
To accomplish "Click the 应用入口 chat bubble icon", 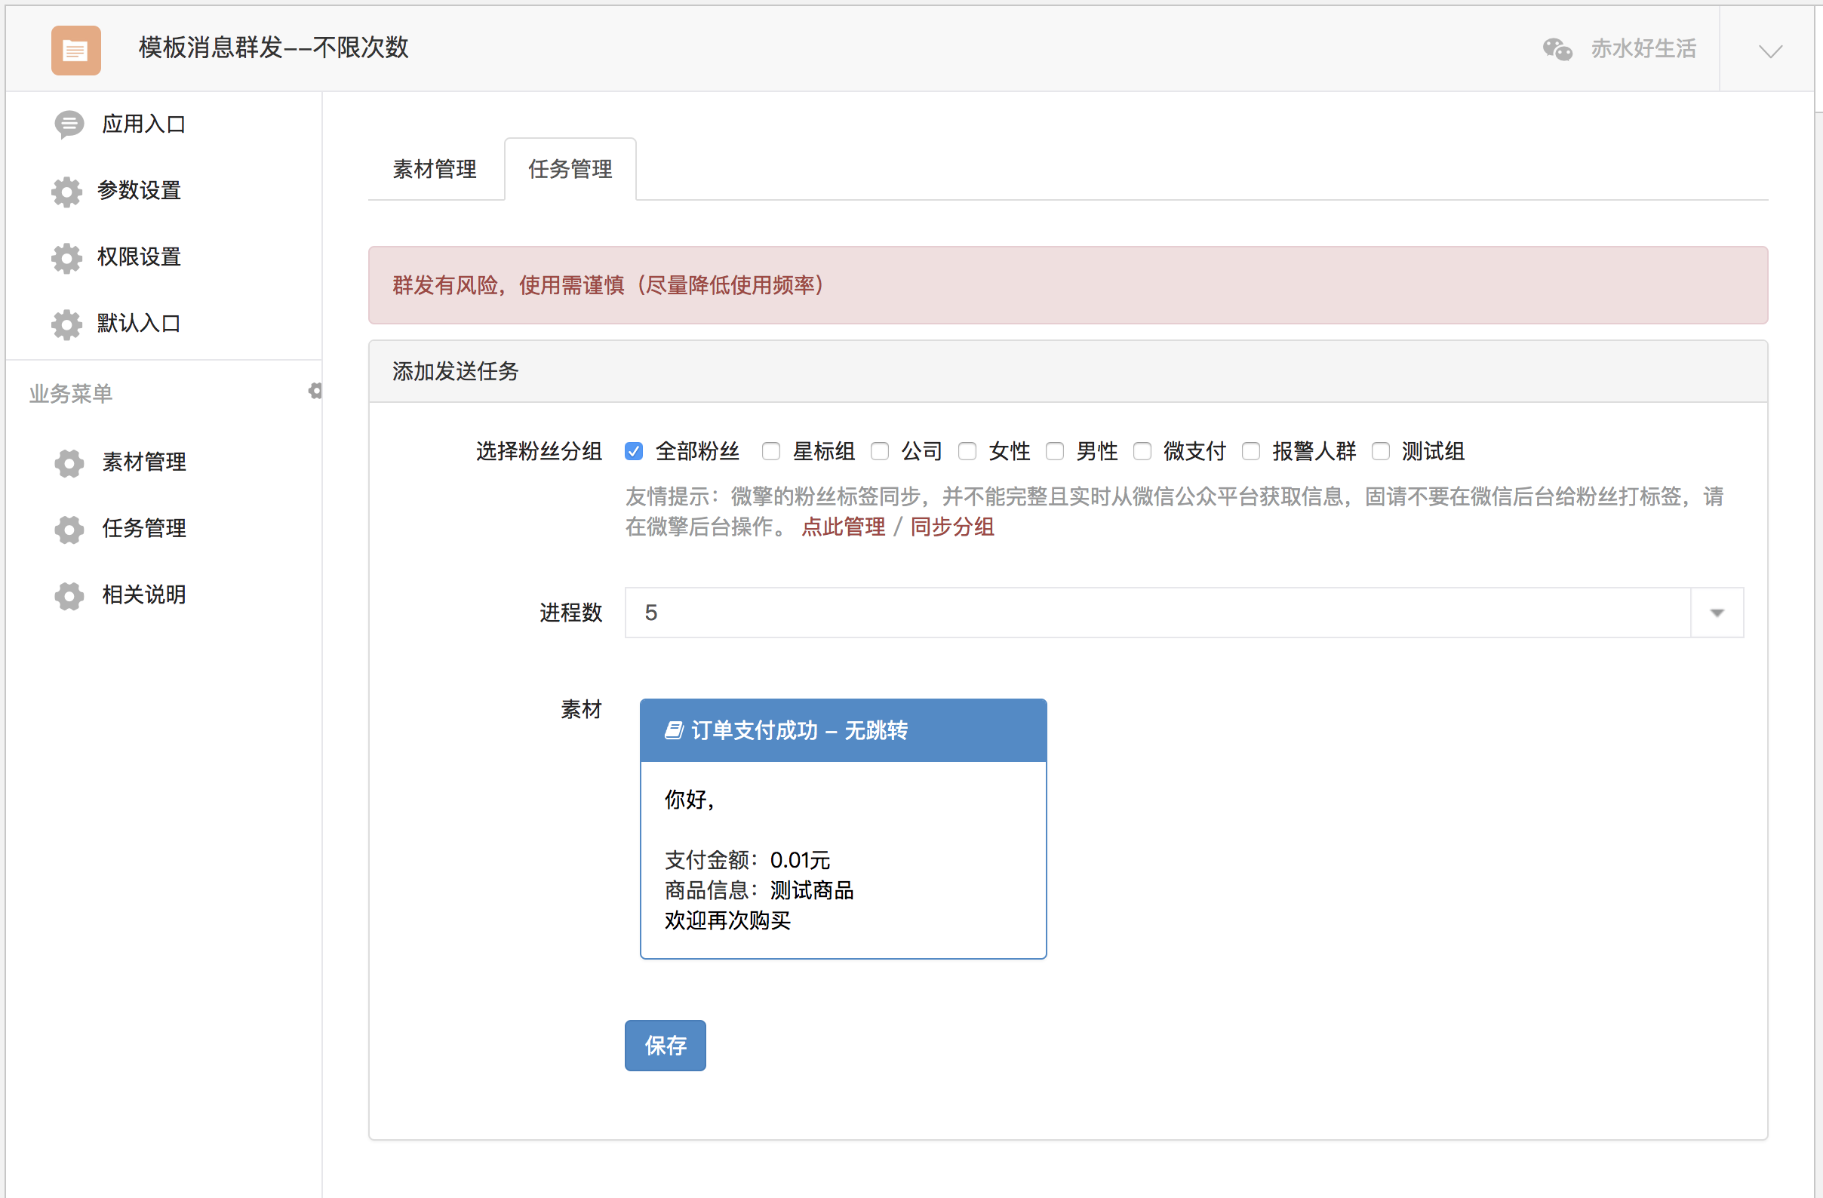I will (x=69, y=124).
